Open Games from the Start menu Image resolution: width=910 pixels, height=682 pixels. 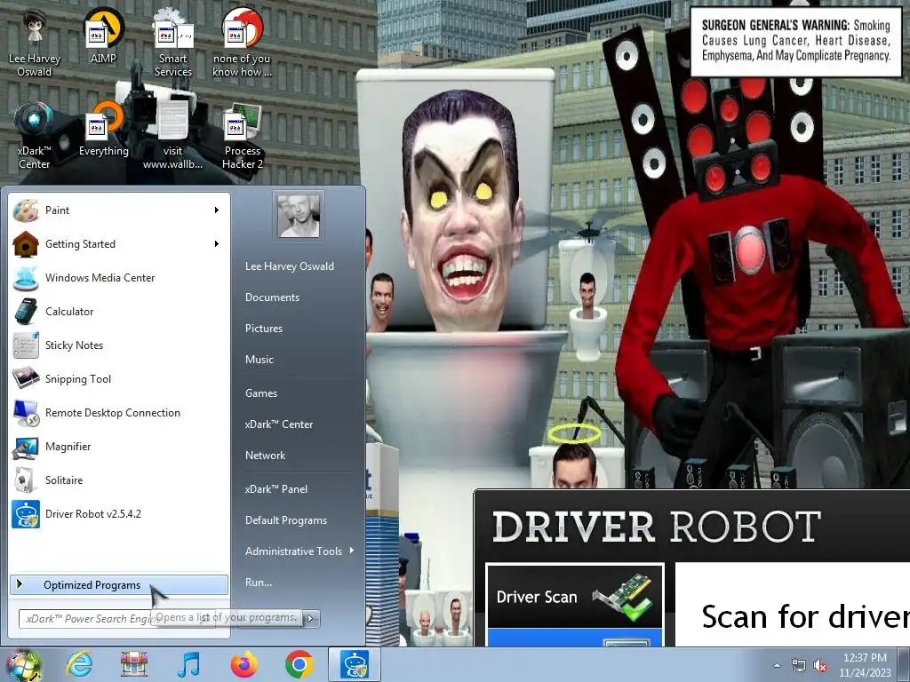[x=261, y=393]
